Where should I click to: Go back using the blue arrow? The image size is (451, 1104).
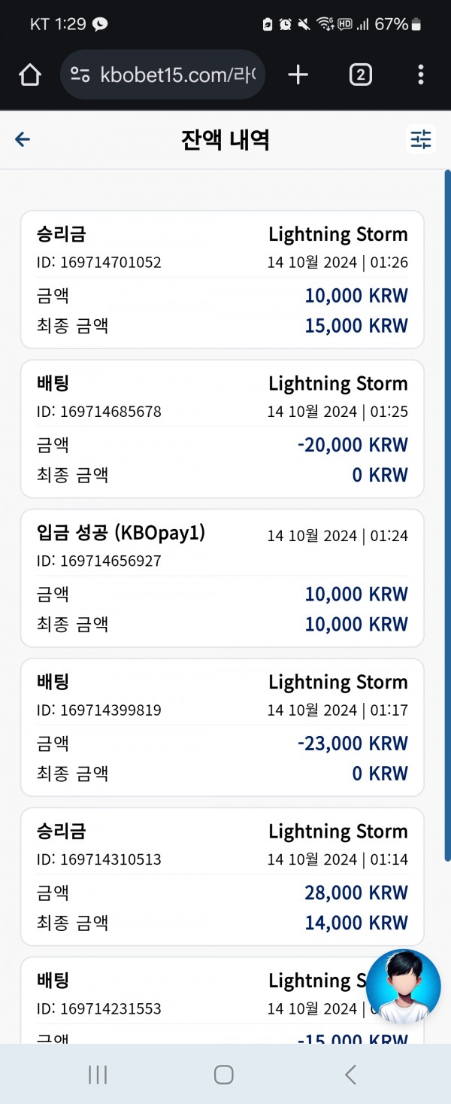(23, 139)
